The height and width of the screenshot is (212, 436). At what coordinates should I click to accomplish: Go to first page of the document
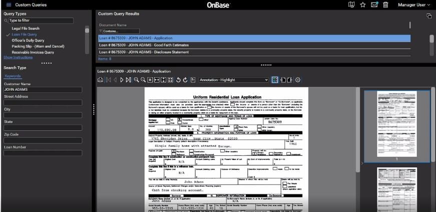point(108,80)
